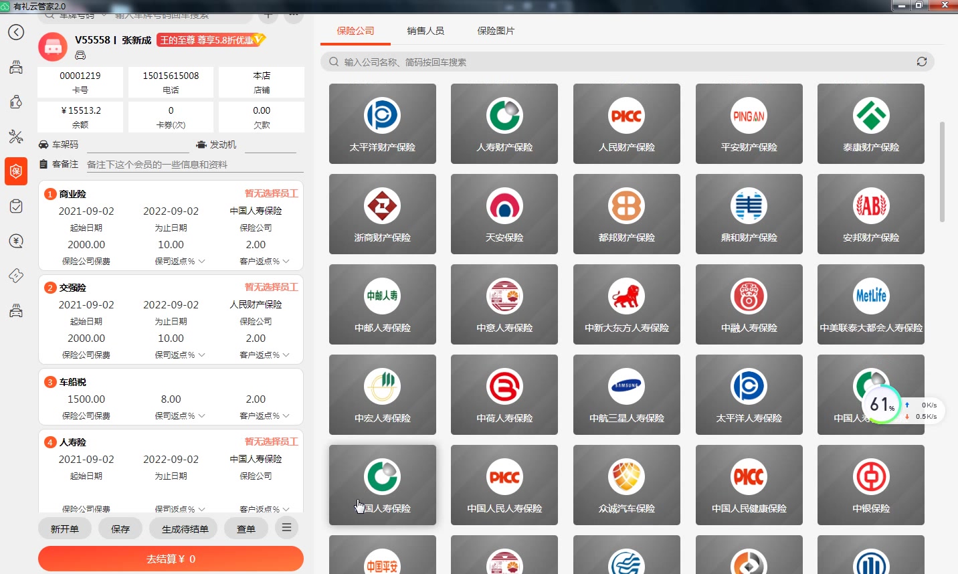Choose 都邦财产保险 tile
The width and height of the screenshot is (958, 574).
pos(627,214)
